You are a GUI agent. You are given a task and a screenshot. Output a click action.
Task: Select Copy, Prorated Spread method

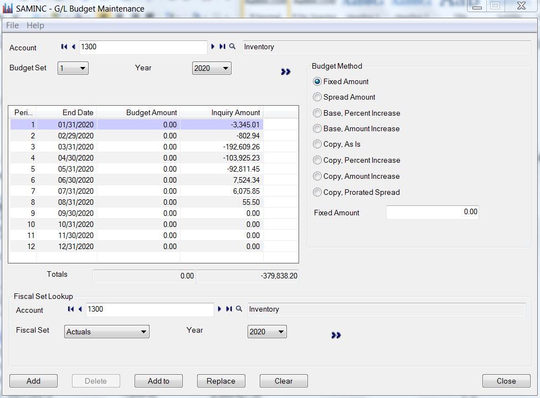click(317, 192)
